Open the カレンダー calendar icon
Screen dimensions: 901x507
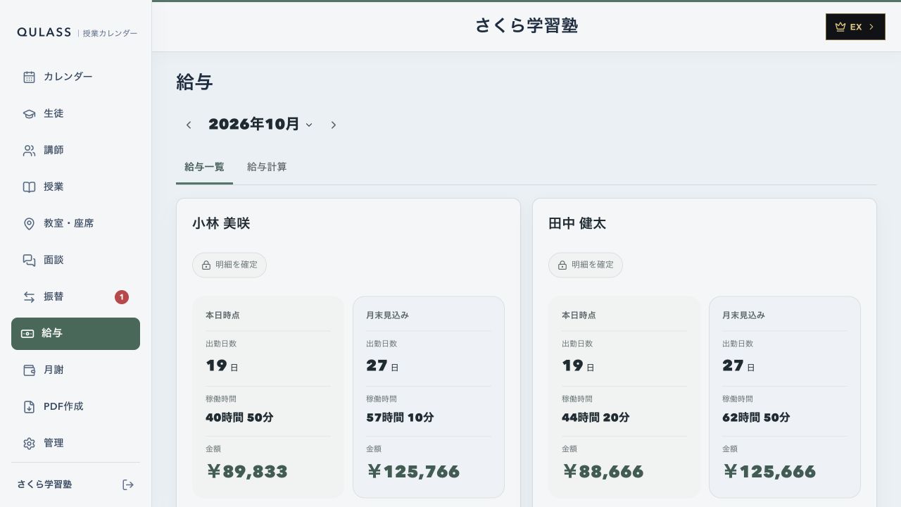tap(29, 77)
